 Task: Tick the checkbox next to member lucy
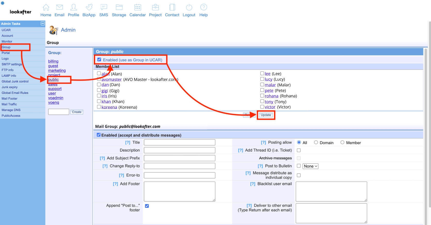(262, 79)
